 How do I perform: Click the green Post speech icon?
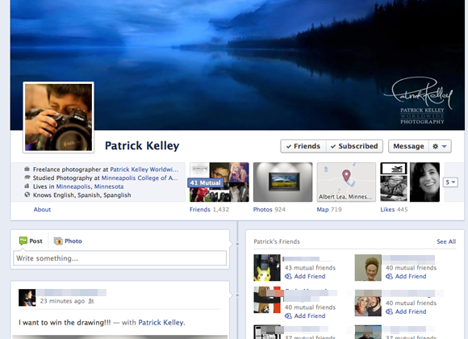[23, 241]
